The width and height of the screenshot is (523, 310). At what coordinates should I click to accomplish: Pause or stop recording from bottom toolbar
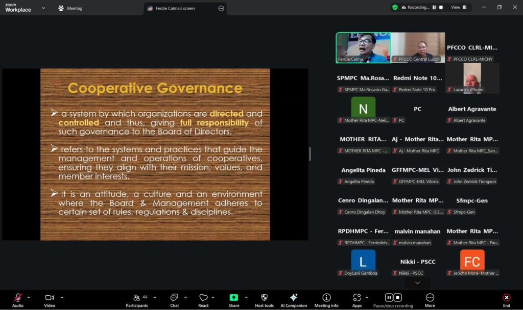point(393,298)
